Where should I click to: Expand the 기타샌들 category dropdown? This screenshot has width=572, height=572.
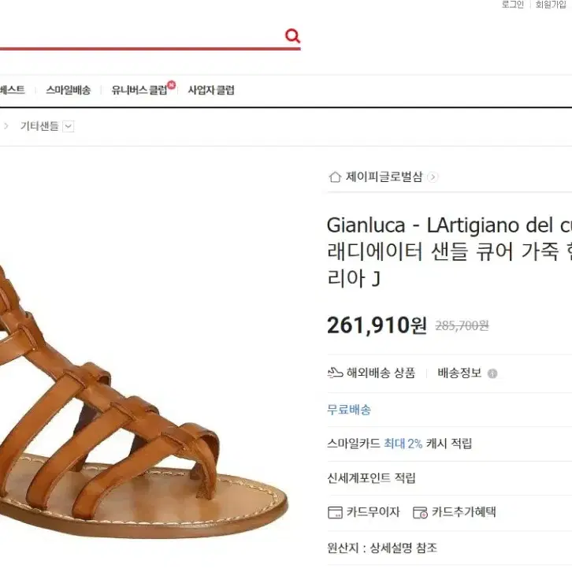click(x=69, y=126)
